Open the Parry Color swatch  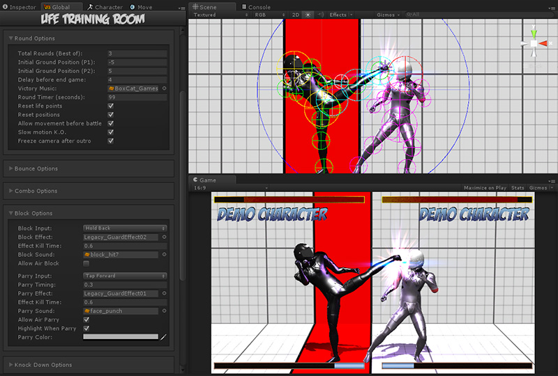pyautogui.click(x=121, y=337)
